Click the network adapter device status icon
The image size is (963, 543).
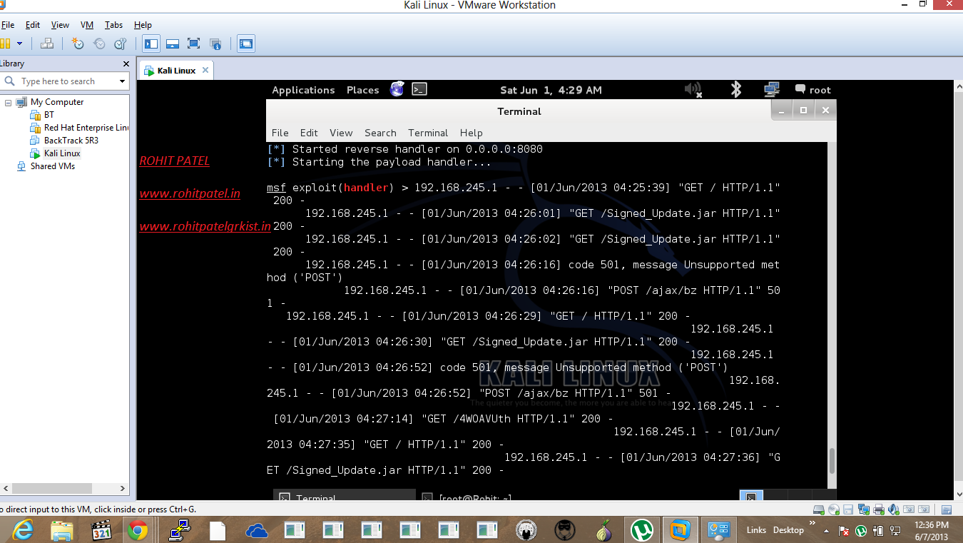click(864, 509)
